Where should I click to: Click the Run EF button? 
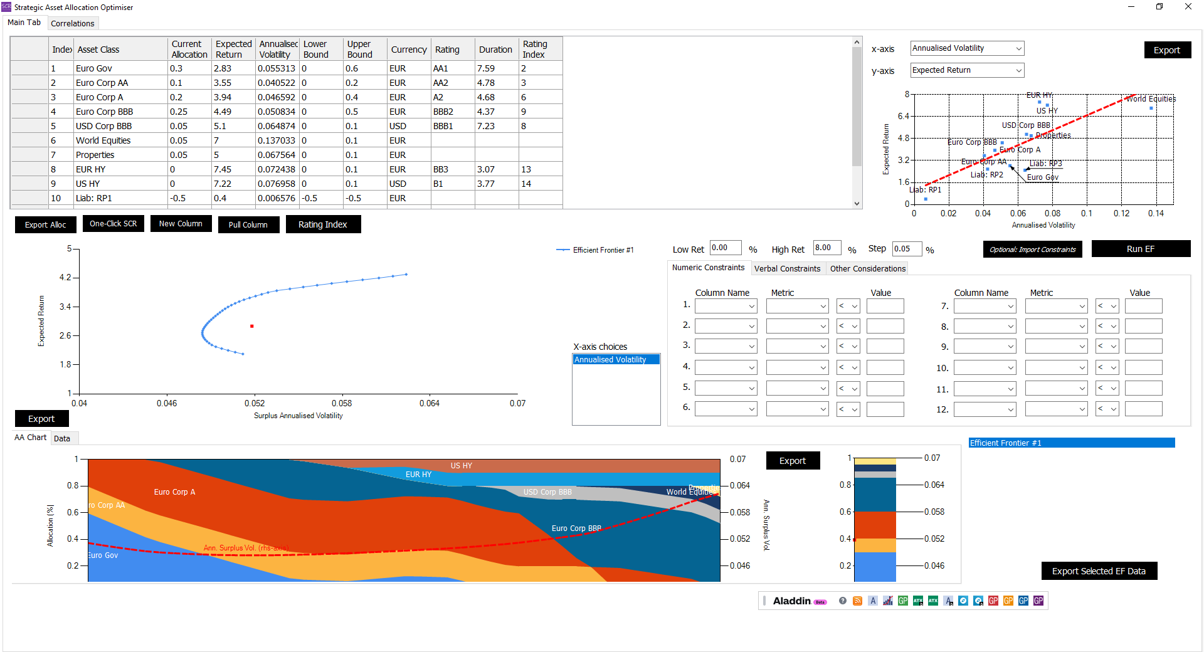1141,248
